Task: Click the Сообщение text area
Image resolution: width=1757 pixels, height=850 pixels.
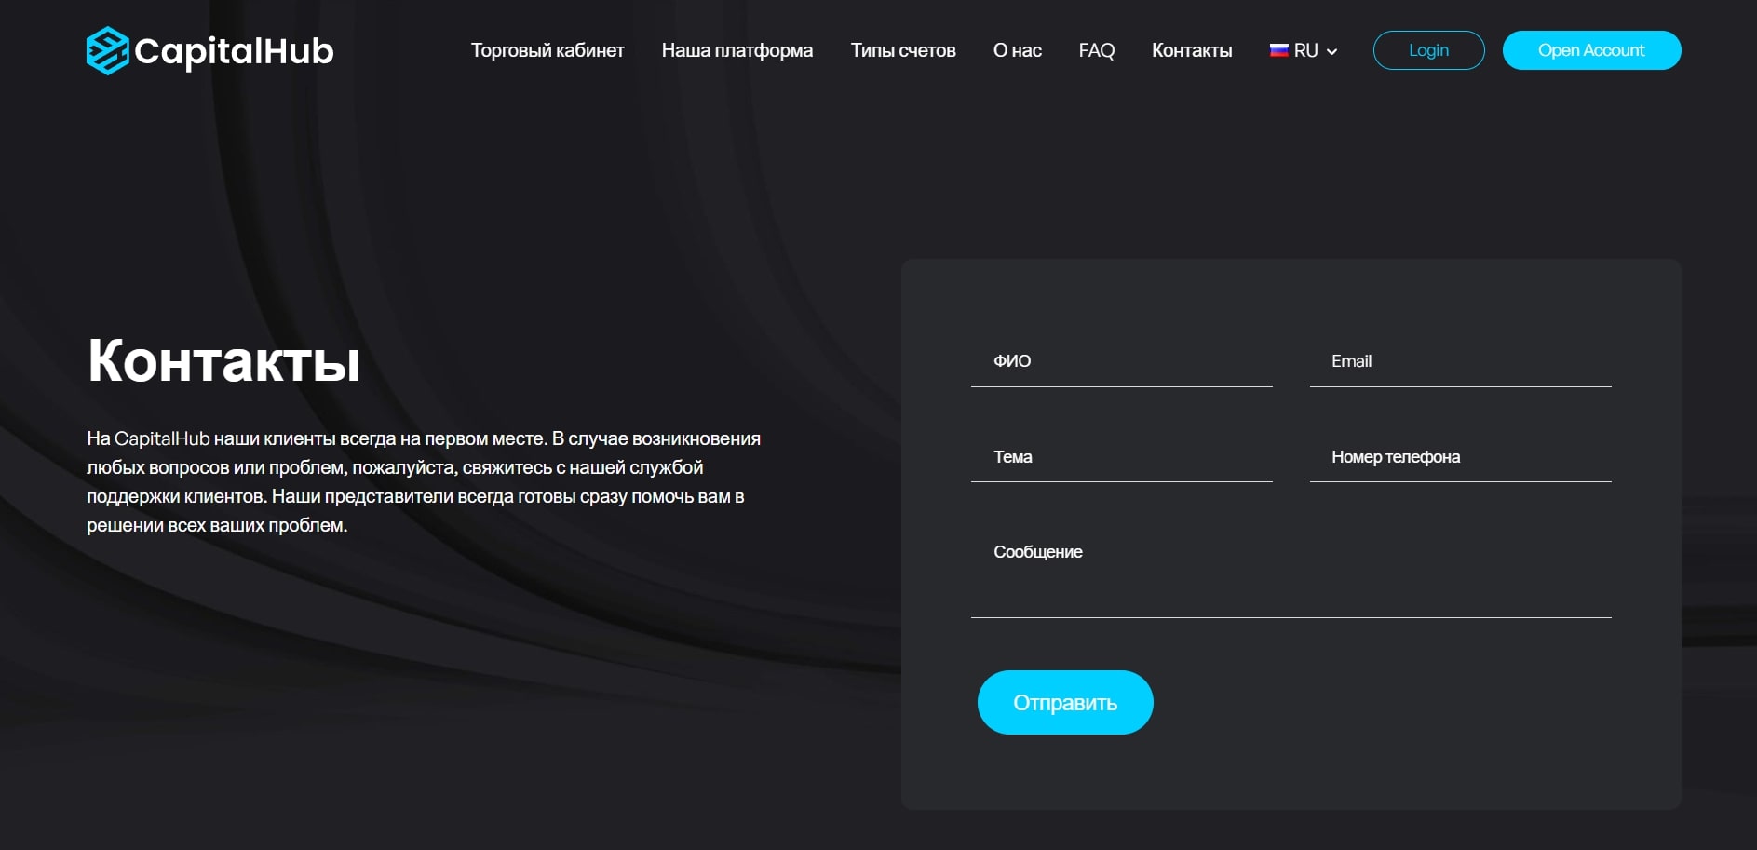Action: tap(1291, 573)
